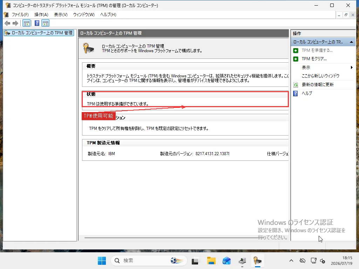Click 最新の情報に更新 action
The height and width of the screenshot is (269, 359).
[x=318, y=85]
